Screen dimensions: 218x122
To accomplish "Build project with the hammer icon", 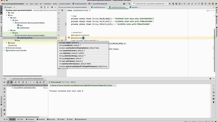I will click(129, 4).
